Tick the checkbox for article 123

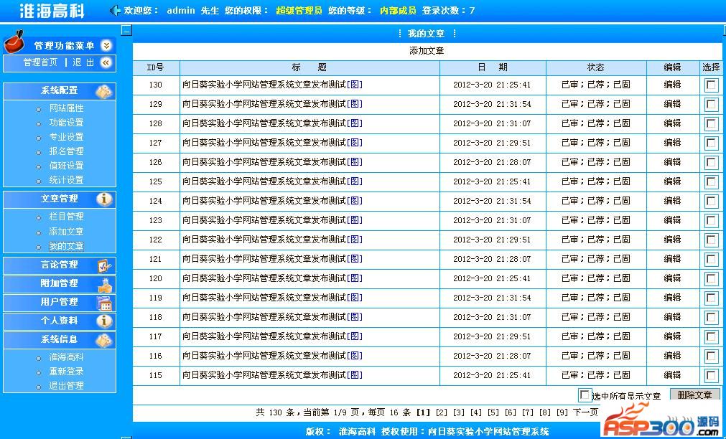pyautogui.click(x=711, y=220)
